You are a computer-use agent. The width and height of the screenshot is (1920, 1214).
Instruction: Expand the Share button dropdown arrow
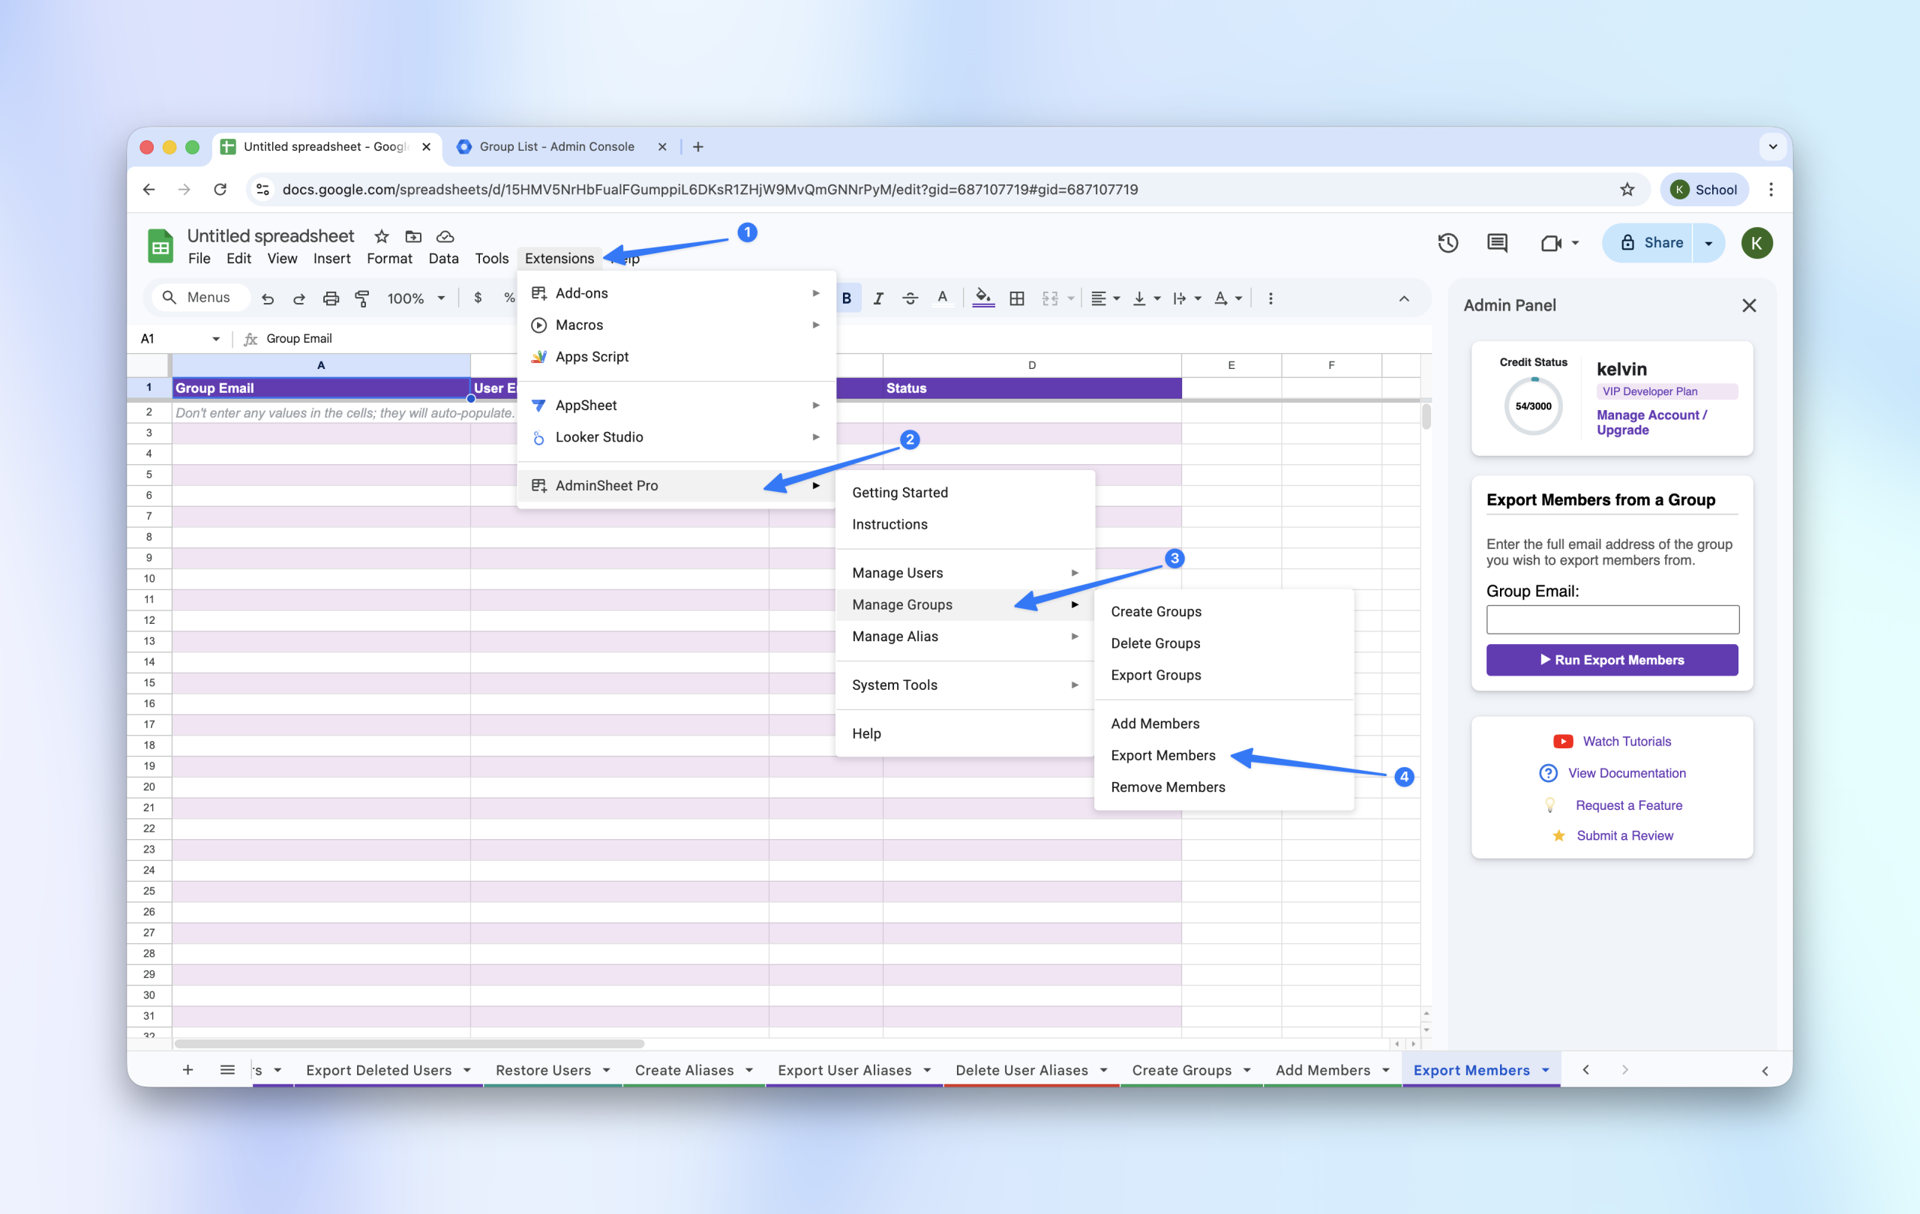[x=1708, y=243]
